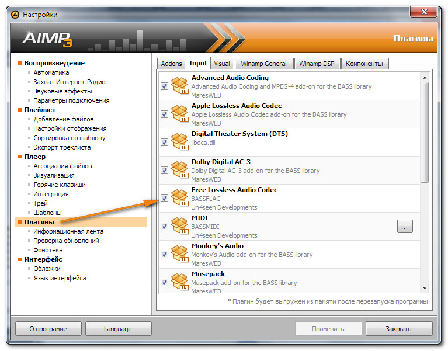Open the Language button
This screenshot has height=351, width=448.
(x=118, y=329)
